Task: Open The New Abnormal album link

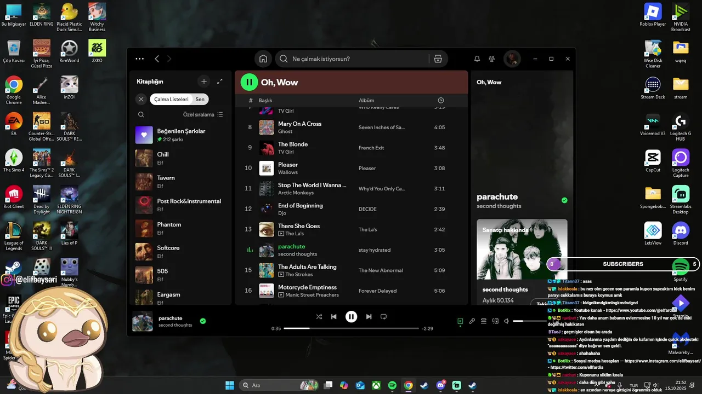Action: tap(381, 270)
